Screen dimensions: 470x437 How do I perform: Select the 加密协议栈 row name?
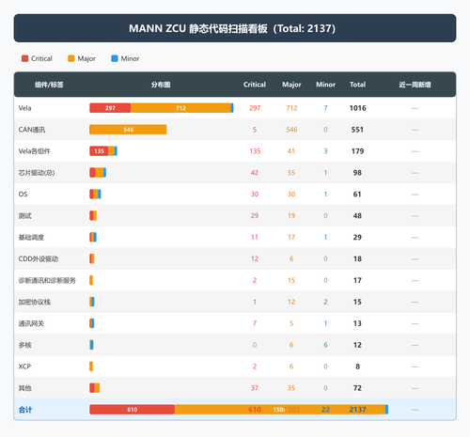(35, 302)
